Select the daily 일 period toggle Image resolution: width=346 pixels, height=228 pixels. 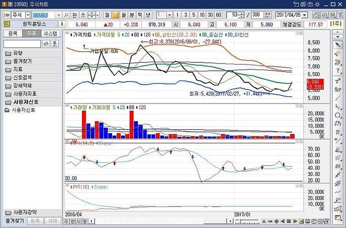point(107,15)
